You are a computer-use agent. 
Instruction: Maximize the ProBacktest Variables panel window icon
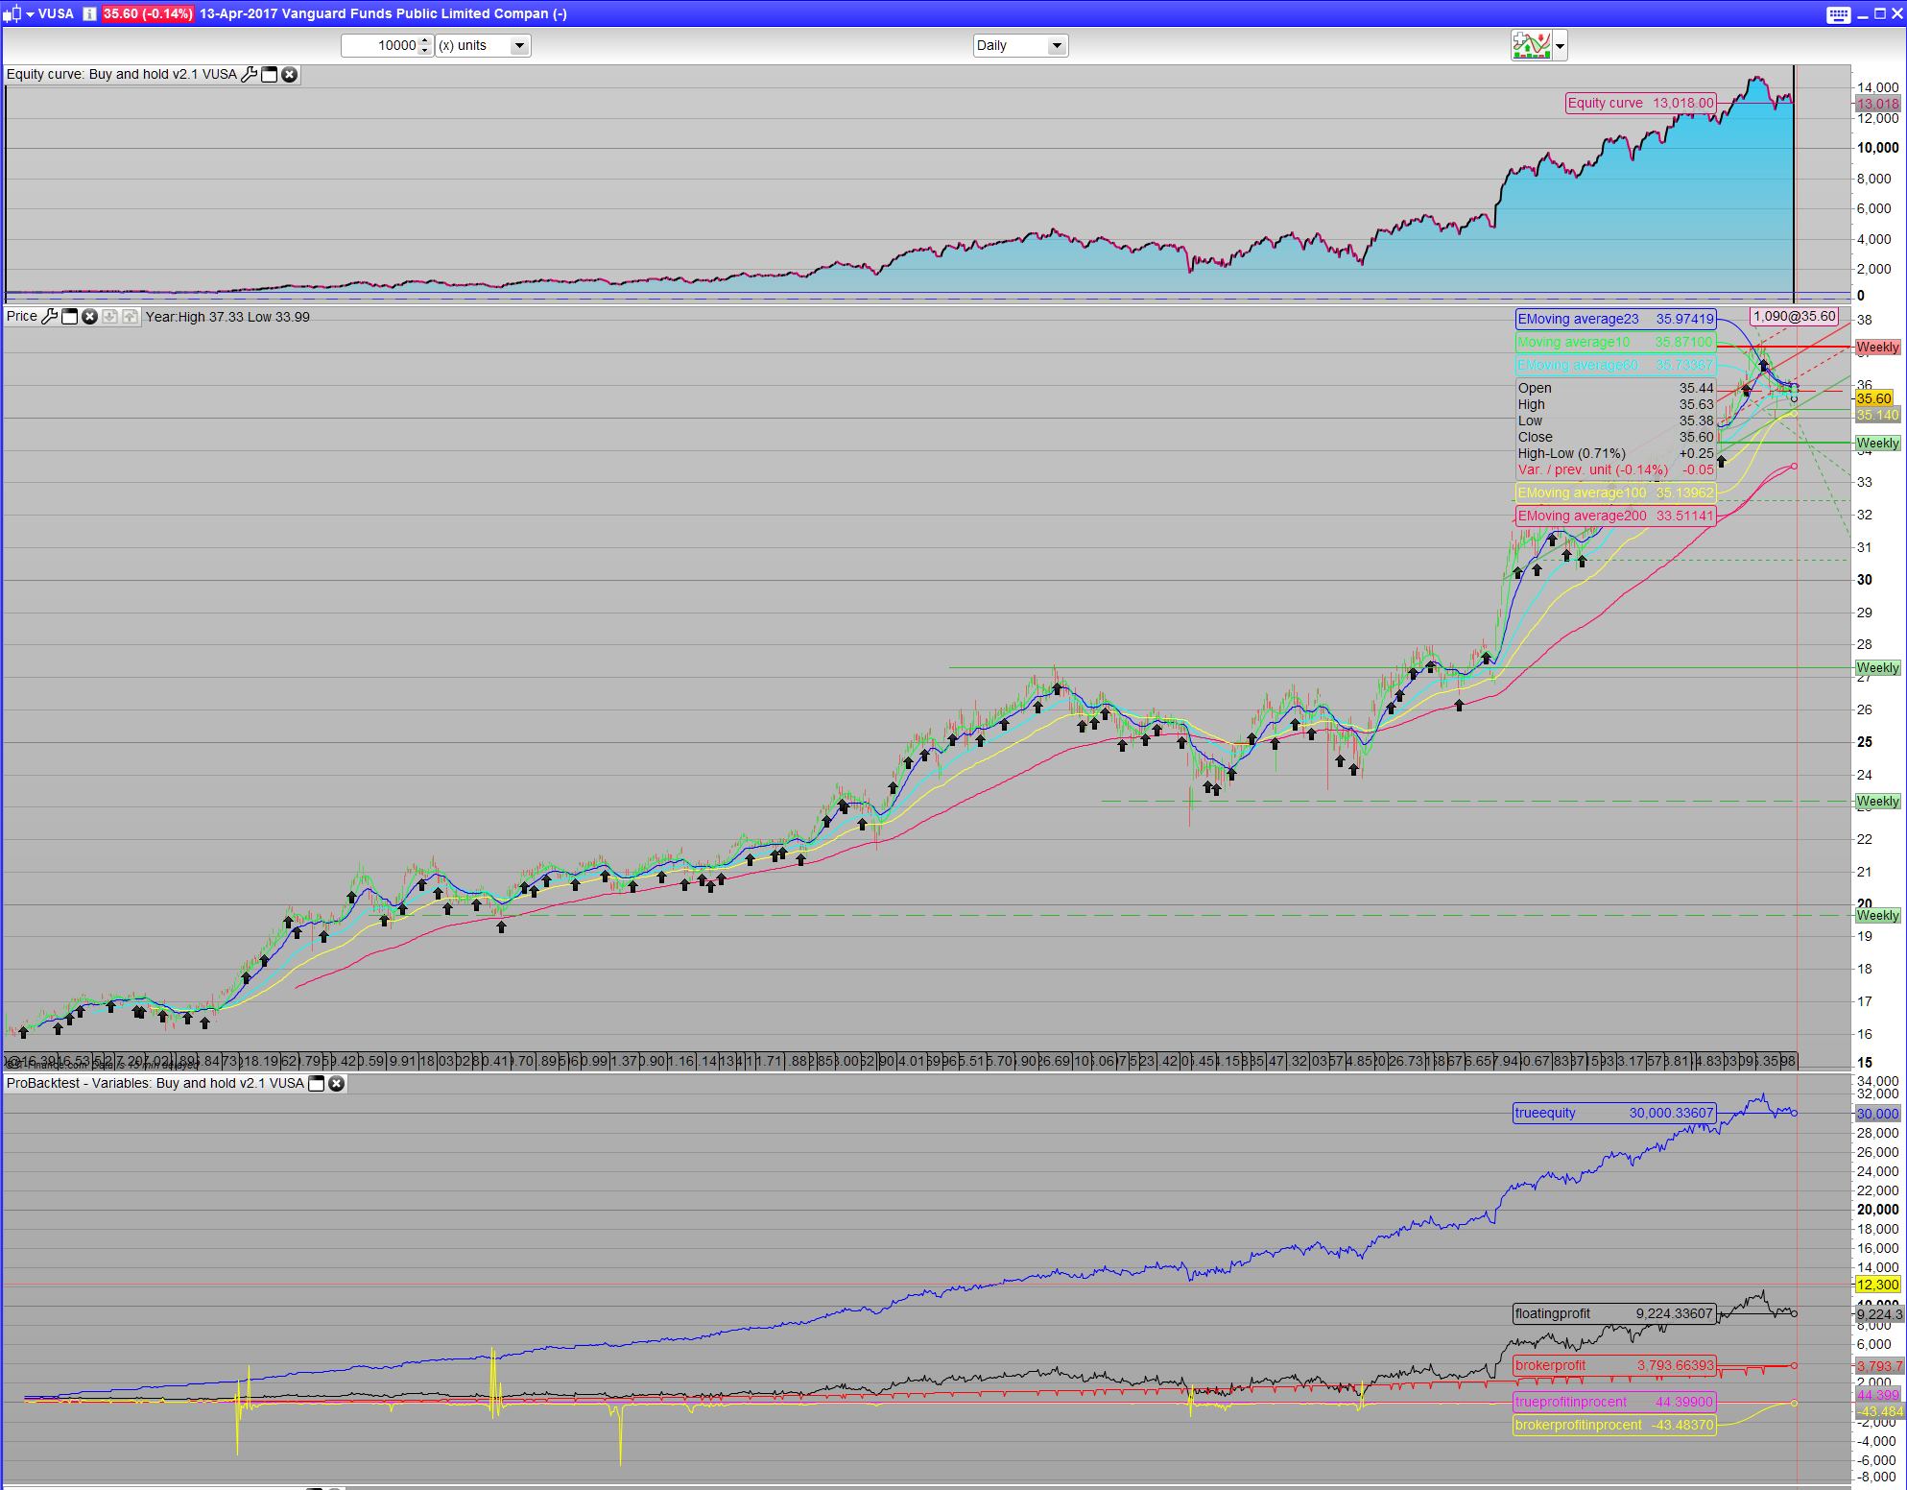pyautogui.click(x=317, y=1083)
